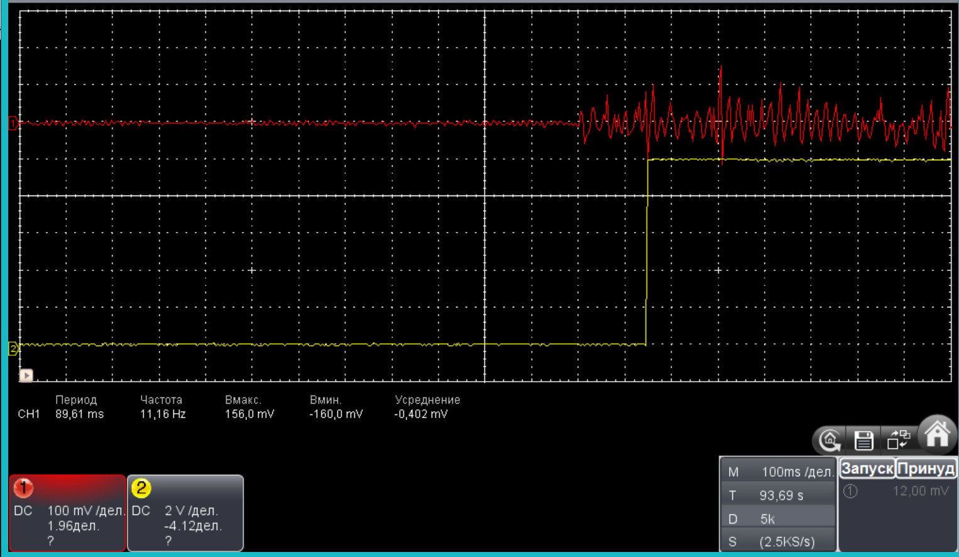Click the channel 2 ground level marker

point(13,348)
